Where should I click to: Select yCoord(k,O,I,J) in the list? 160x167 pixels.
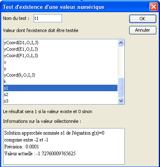(x=60, y=75)
